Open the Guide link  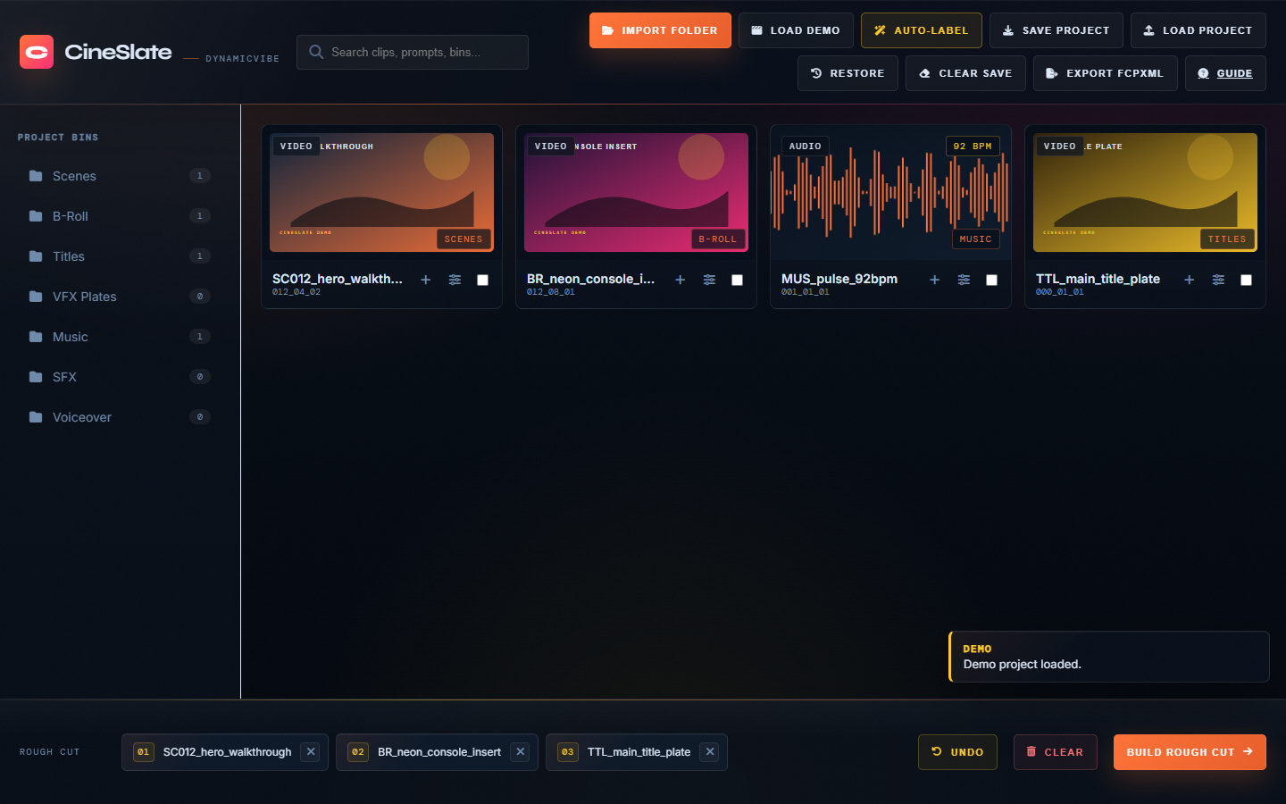click(x=1225, y=73)
